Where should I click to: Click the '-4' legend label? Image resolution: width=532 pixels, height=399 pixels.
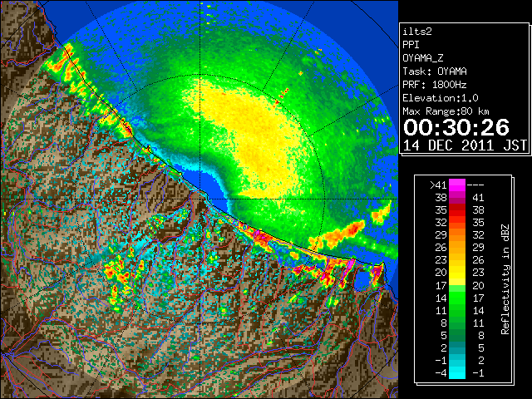click(x=441, y=373)
